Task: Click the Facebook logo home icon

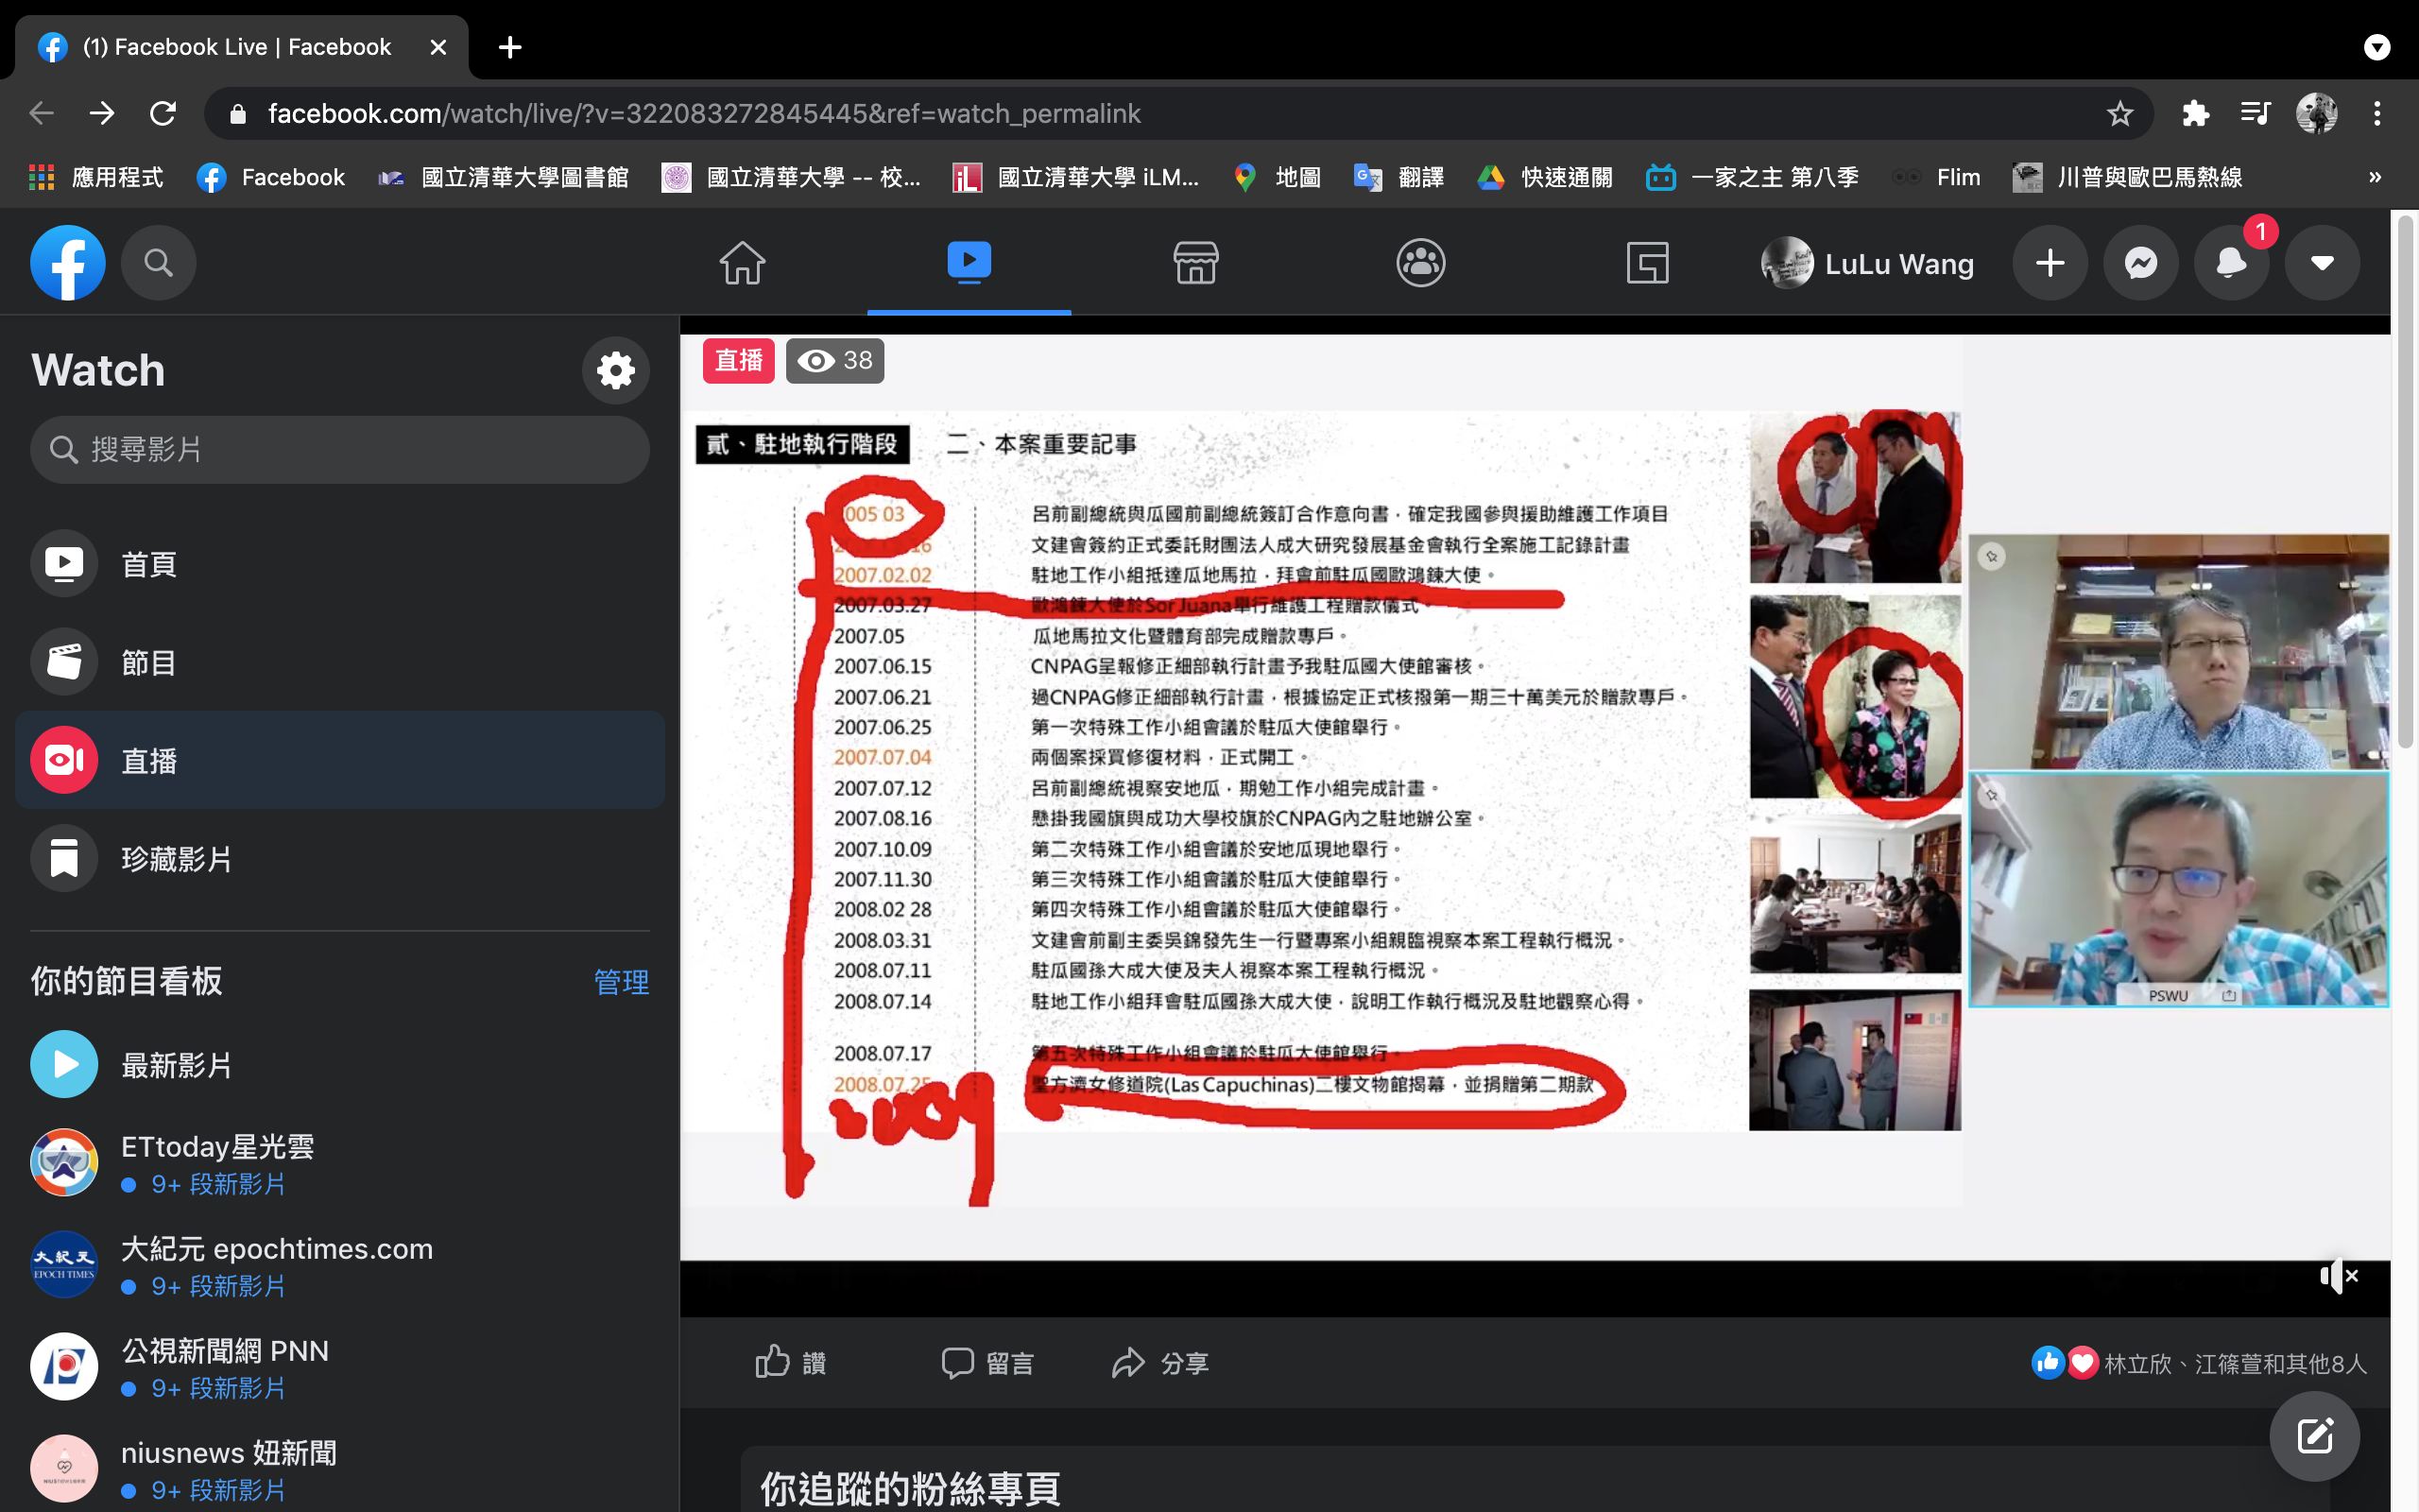Action: tap(67, 263)
